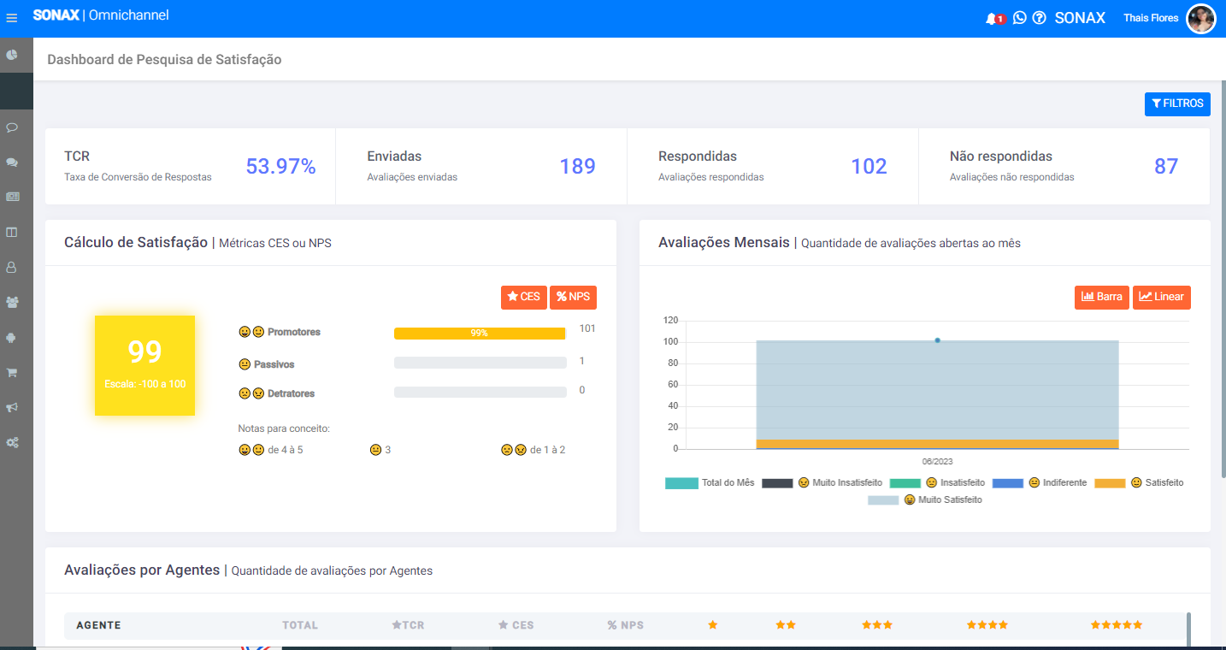This screenshot has height=650, width=1226.
Task: Open the Android bot sidebar icon
Action: 12,338
